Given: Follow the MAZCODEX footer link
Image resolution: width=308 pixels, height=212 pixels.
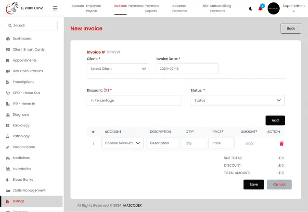Looking at the screenshot, I should tap(132, 206).
